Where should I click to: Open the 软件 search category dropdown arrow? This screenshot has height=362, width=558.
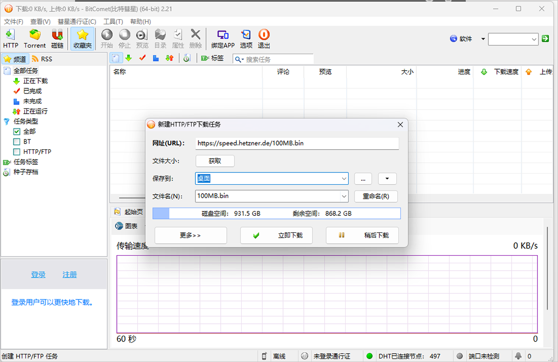coord(483,39)
